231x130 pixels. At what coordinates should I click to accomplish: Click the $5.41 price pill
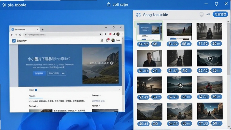pos(143,124)
